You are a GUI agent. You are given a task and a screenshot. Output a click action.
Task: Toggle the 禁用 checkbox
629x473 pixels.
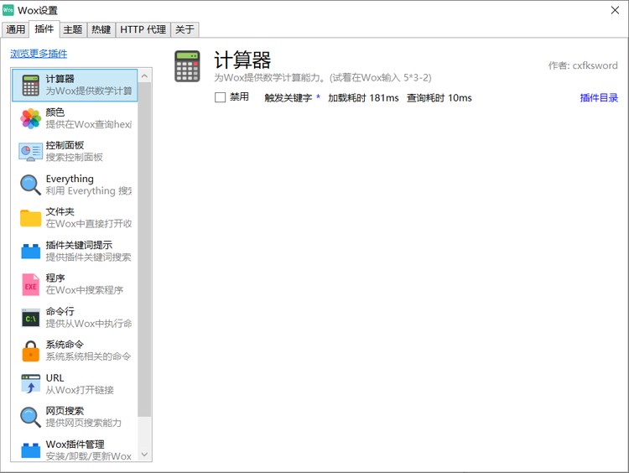pos(220,97)
